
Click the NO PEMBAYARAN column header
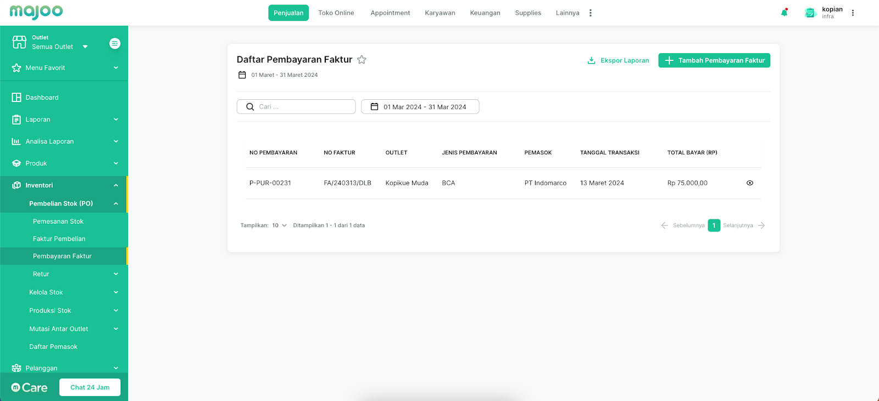pos(273,153)
